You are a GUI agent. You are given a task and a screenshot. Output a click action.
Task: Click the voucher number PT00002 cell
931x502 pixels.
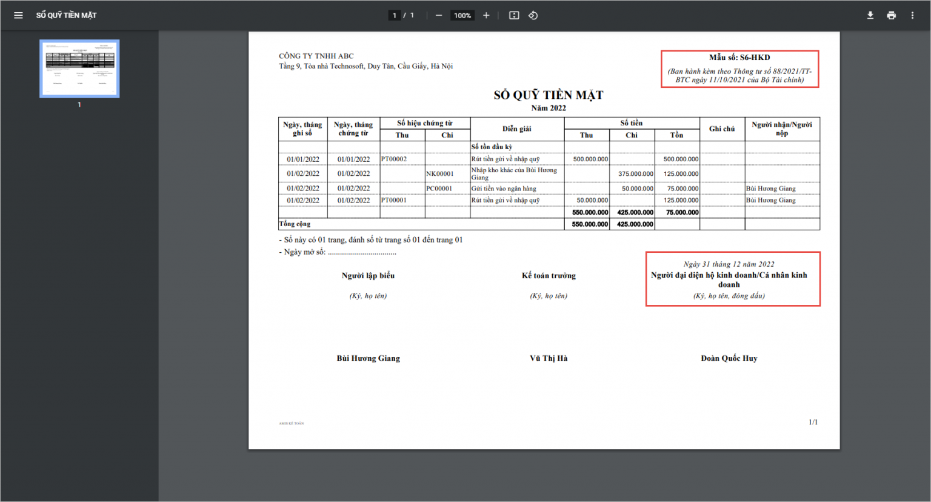click(394, 159)
